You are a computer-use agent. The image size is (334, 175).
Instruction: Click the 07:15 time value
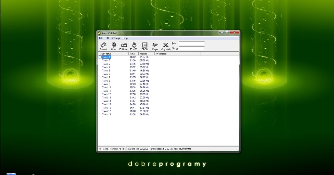coord(133,64)
